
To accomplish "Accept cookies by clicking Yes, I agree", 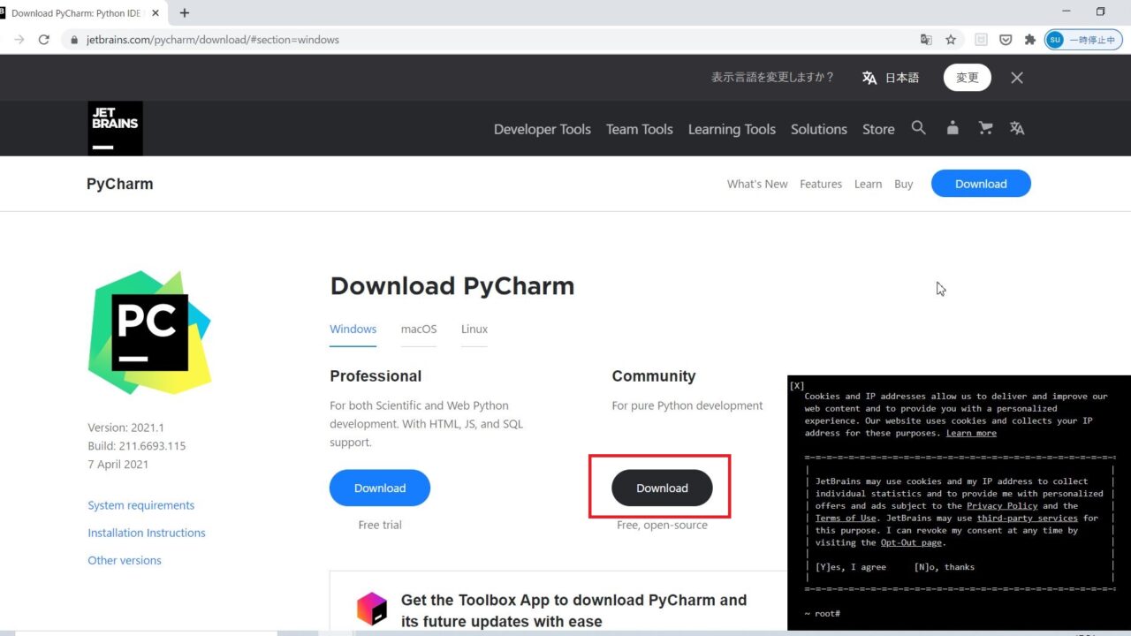I will coord(850,566).
